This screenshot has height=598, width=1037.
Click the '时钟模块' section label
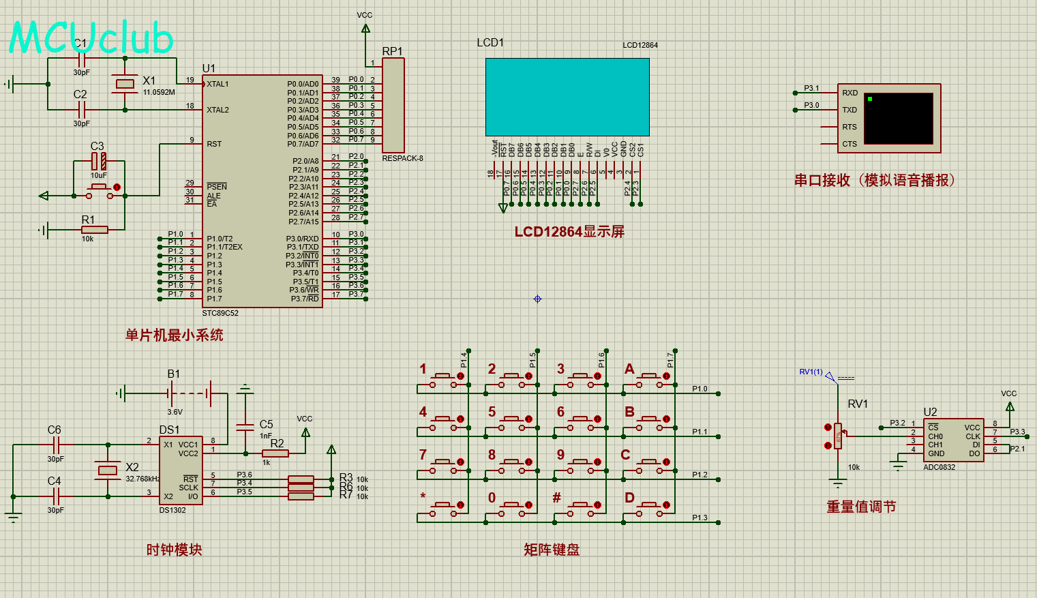[x=174, y=550]
